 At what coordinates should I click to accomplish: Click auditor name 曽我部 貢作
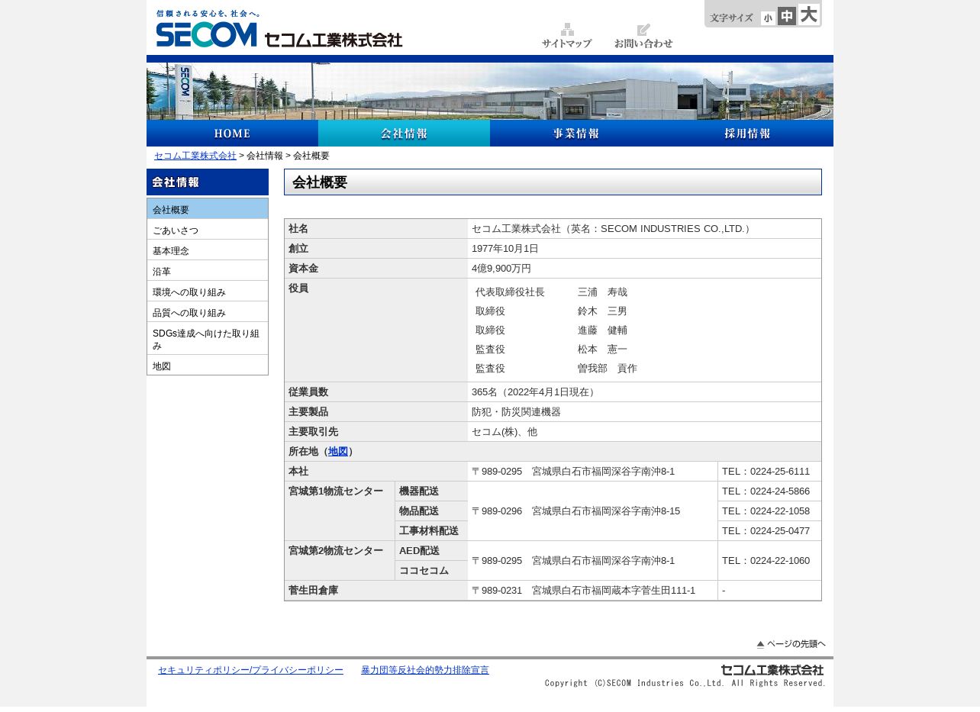pos(608,369)
